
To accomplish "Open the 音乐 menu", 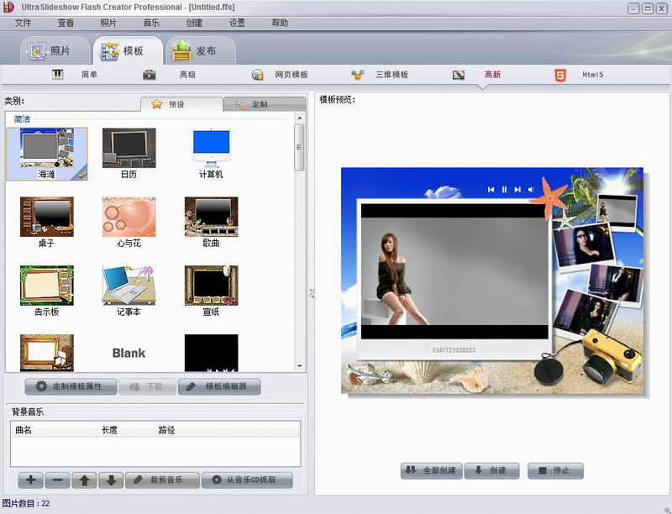I will coord(151,23).
